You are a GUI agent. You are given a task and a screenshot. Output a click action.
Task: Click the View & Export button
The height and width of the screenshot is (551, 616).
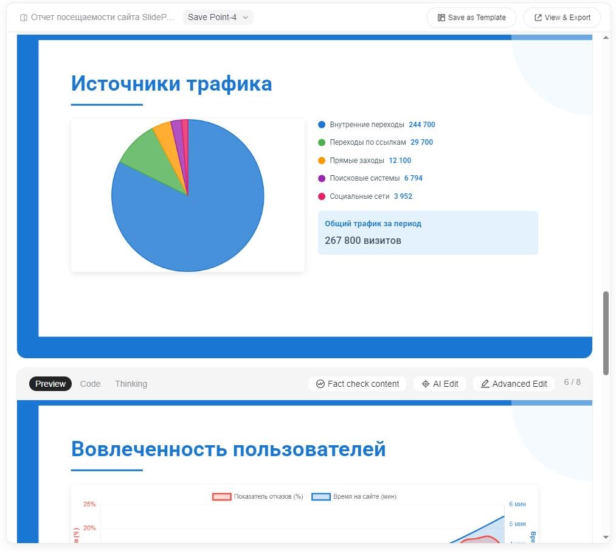pos(562,18)
